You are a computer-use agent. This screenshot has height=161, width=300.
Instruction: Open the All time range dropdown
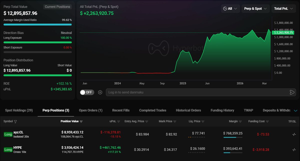point(230,8)
